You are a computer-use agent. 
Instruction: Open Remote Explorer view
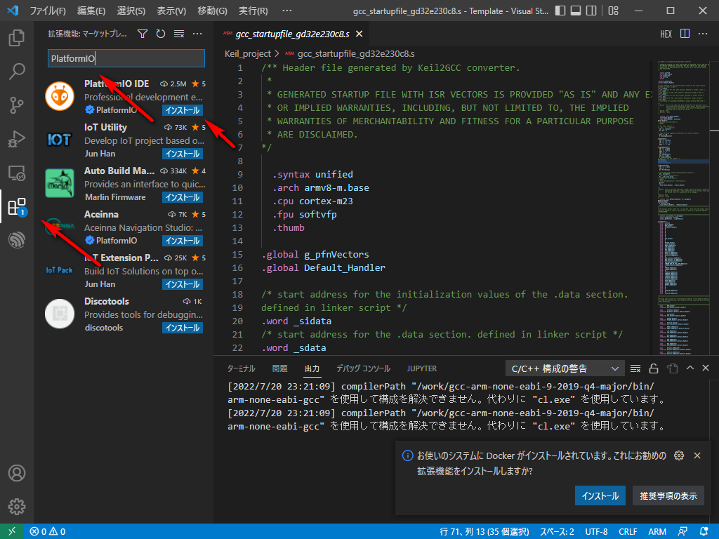pos(16,173)
